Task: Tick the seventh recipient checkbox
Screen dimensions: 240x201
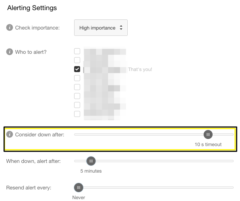Action: 77,105
